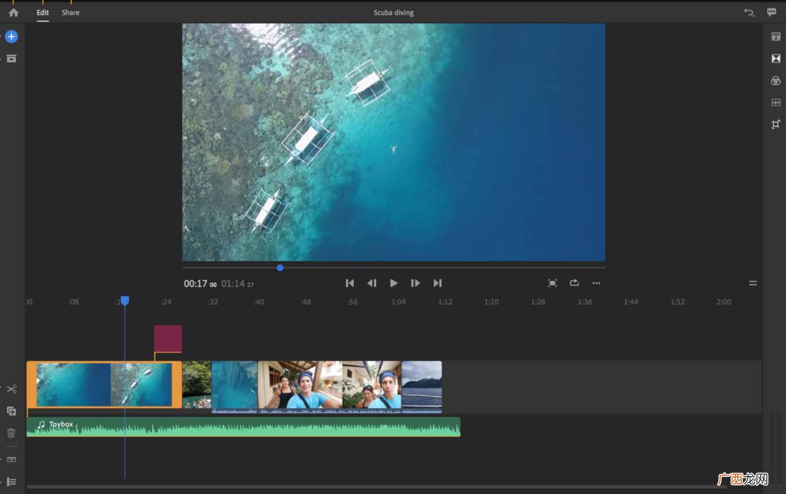This screenshot has height=494, width=786.
Task: Open the Speed panel icon
Action: coord(776,103)
